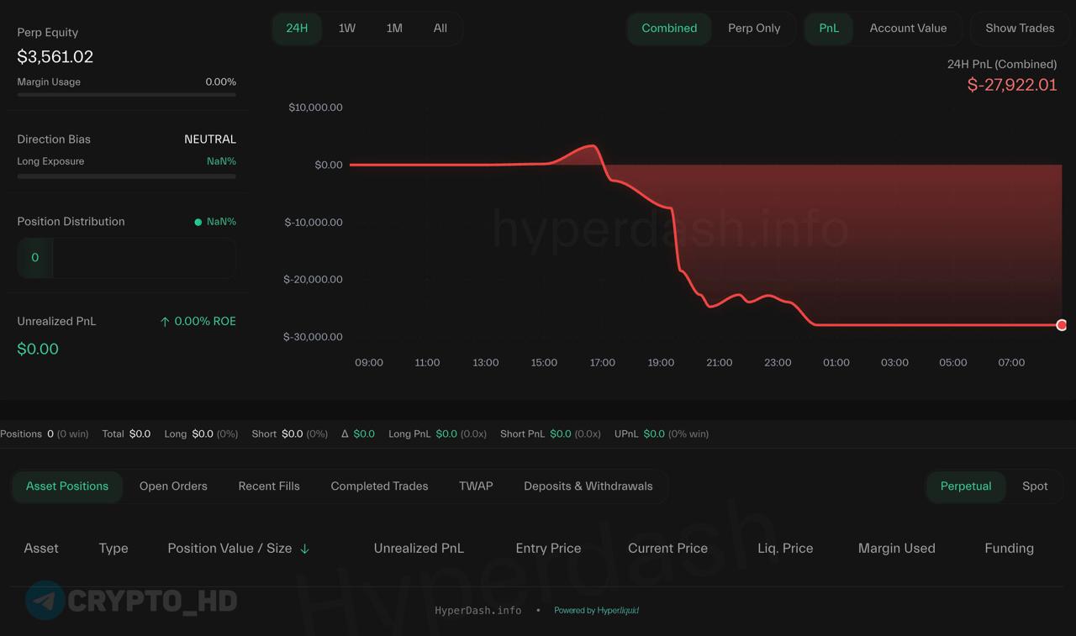Click the sort arrow beside Position Value / Size

[304, 549]
